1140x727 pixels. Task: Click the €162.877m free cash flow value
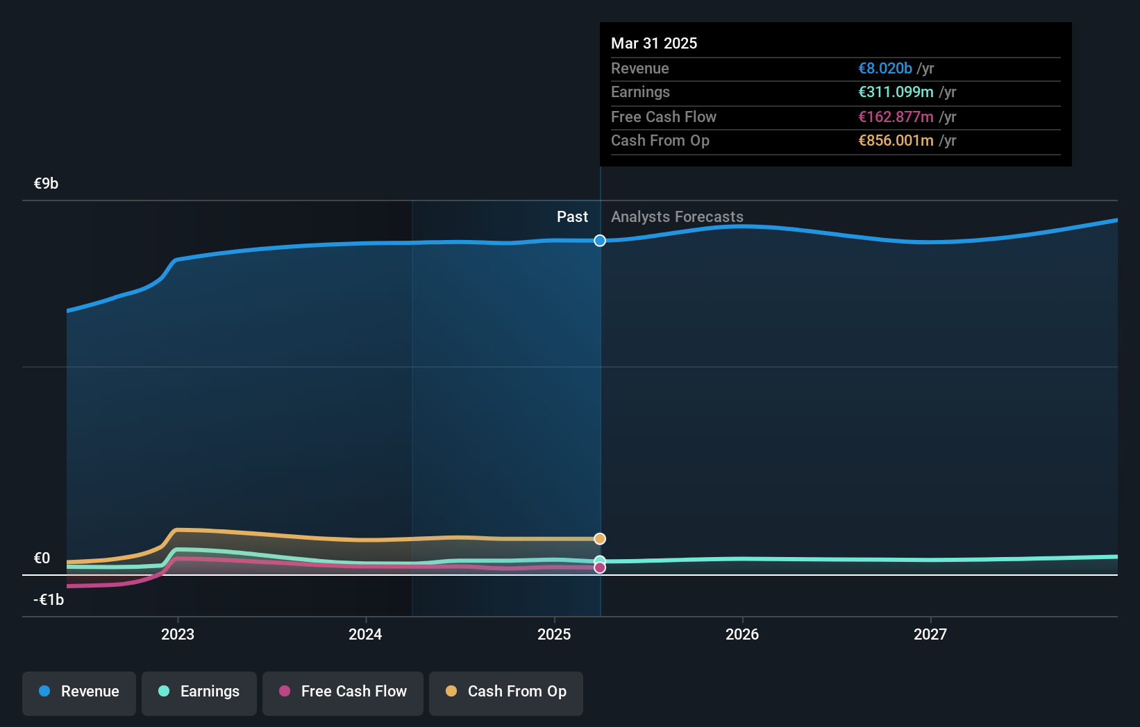(x=896, y=117)
